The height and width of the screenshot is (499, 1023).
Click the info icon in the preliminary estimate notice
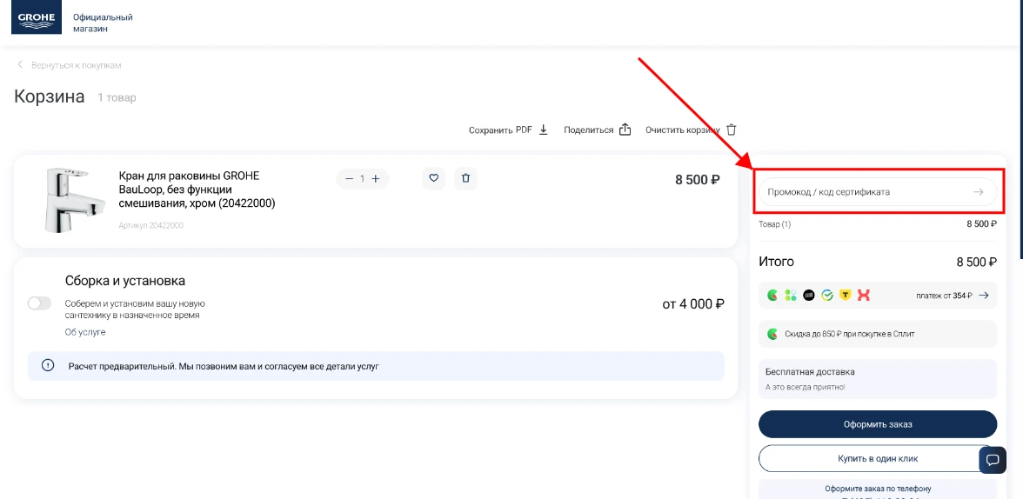48,366
